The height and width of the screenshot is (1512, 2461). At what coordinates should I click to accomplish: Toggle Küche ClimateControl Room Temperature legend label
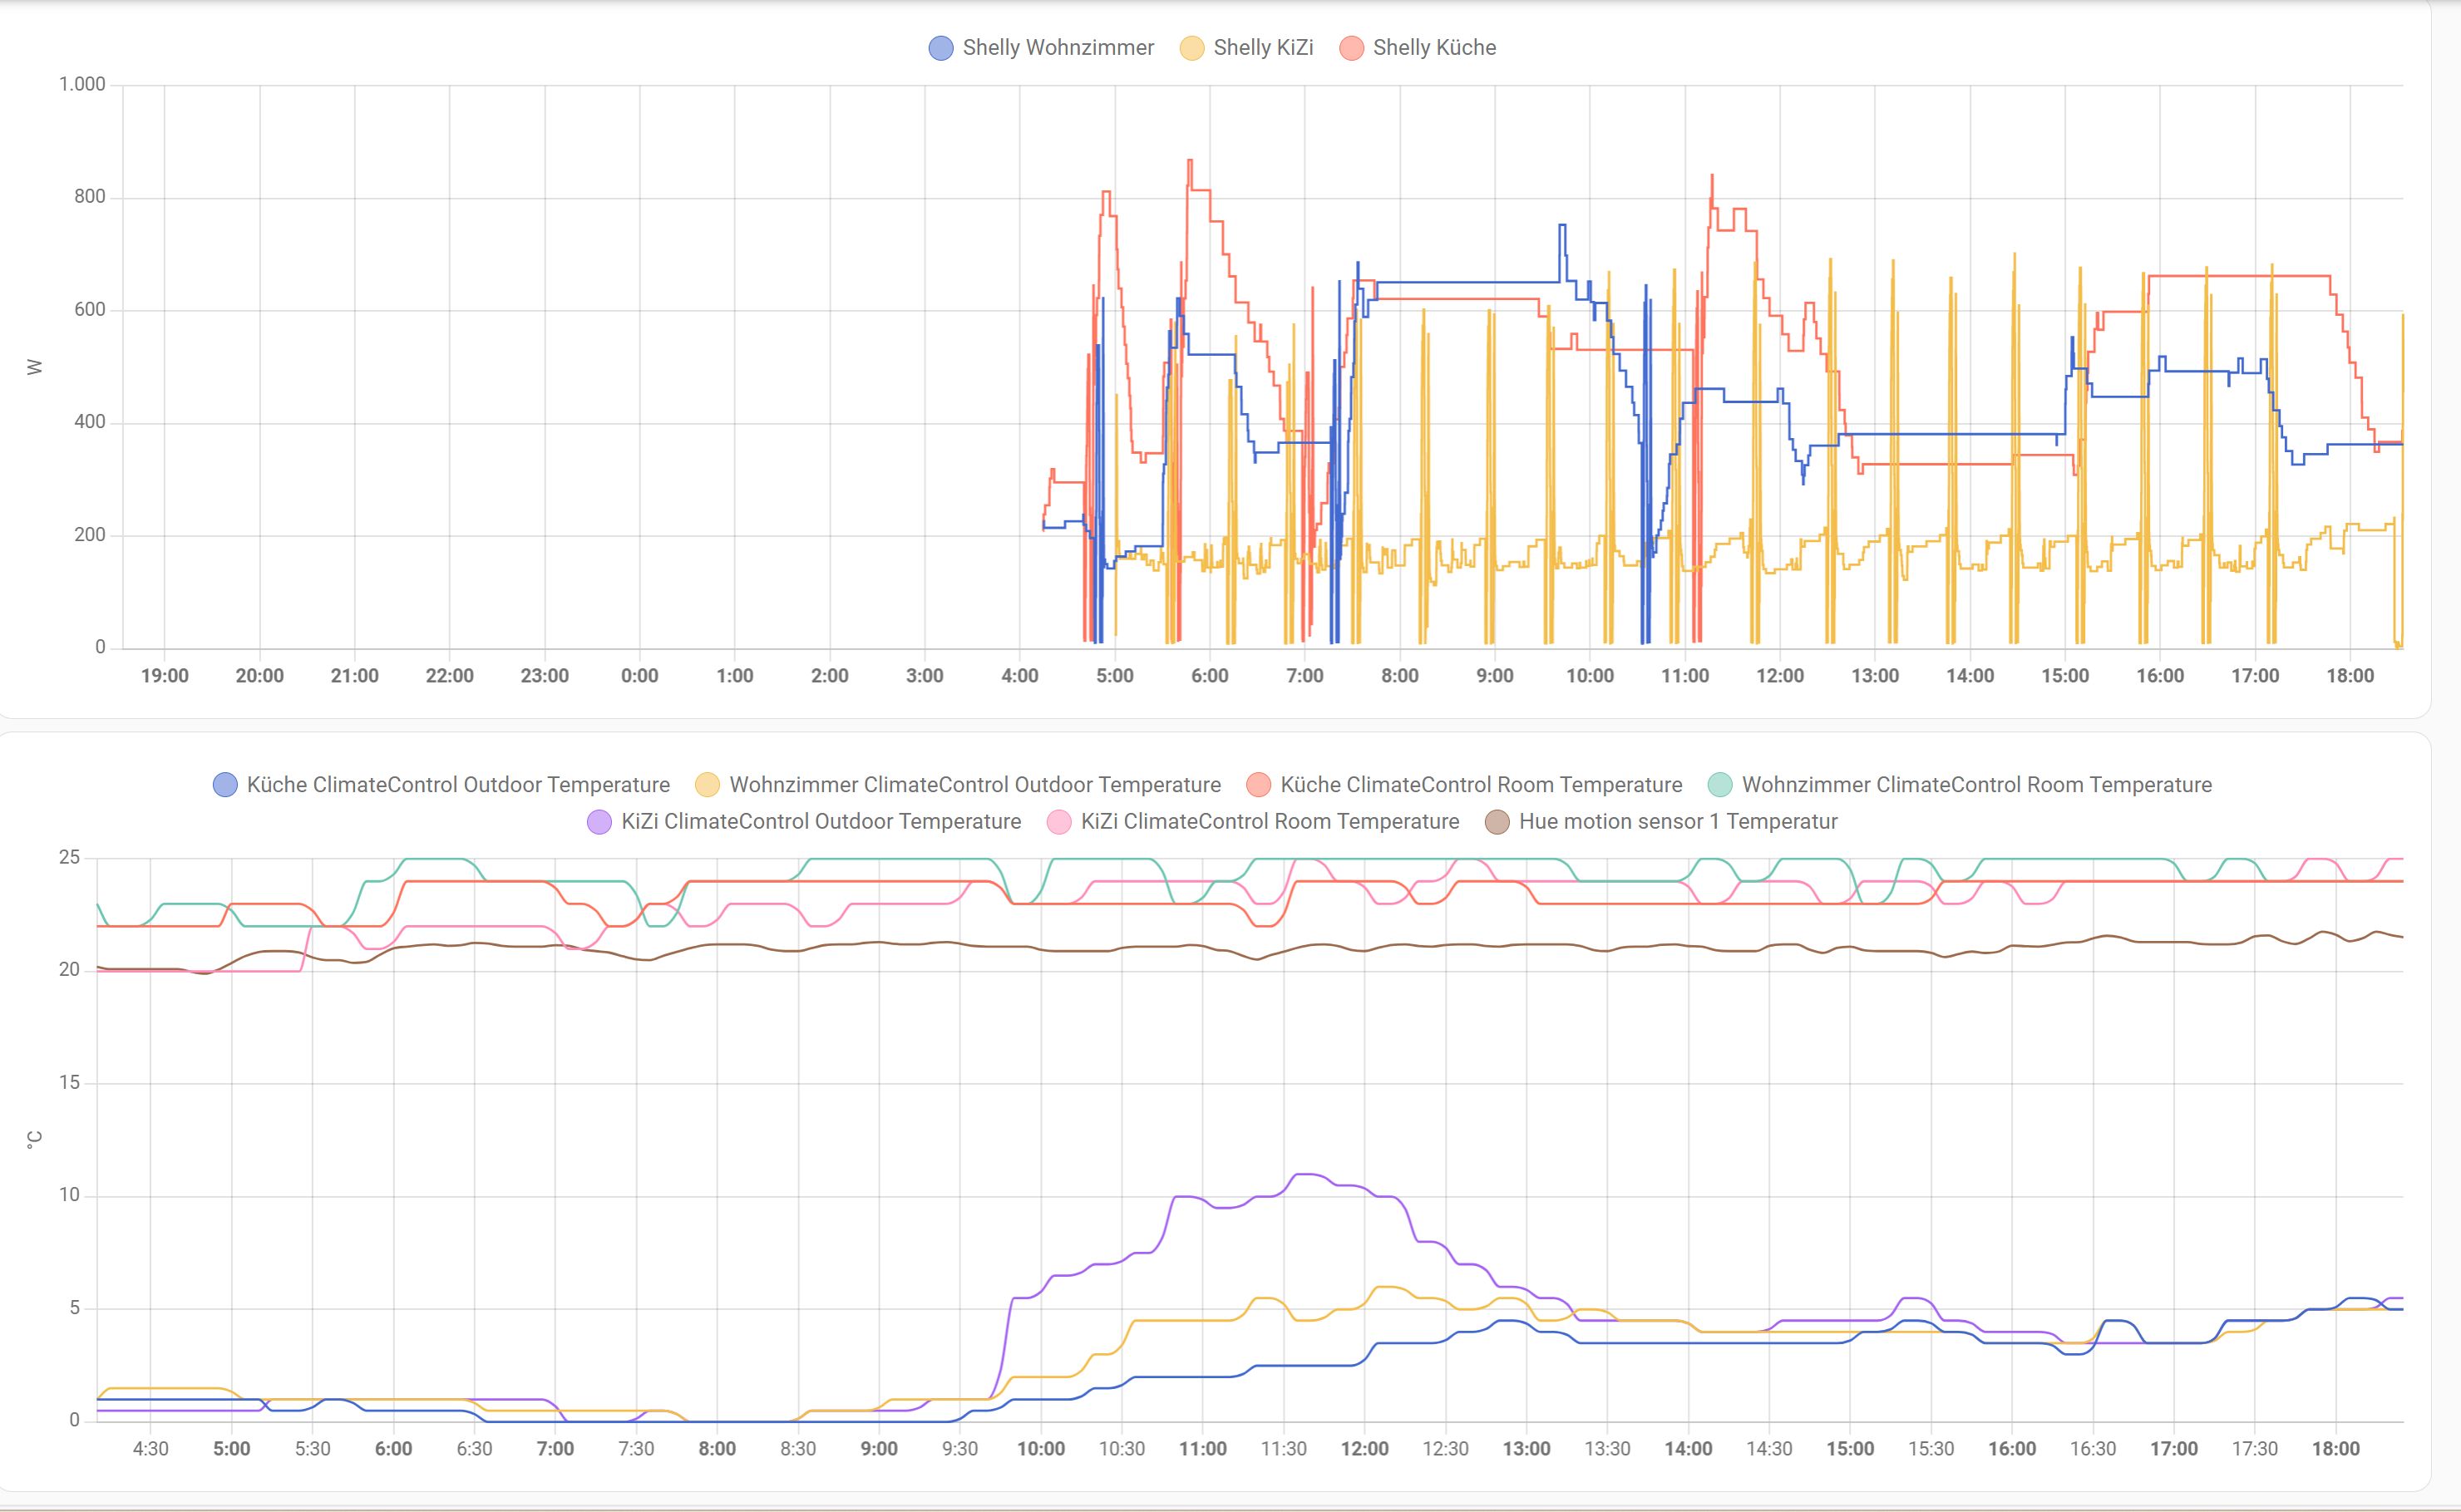1481,785
